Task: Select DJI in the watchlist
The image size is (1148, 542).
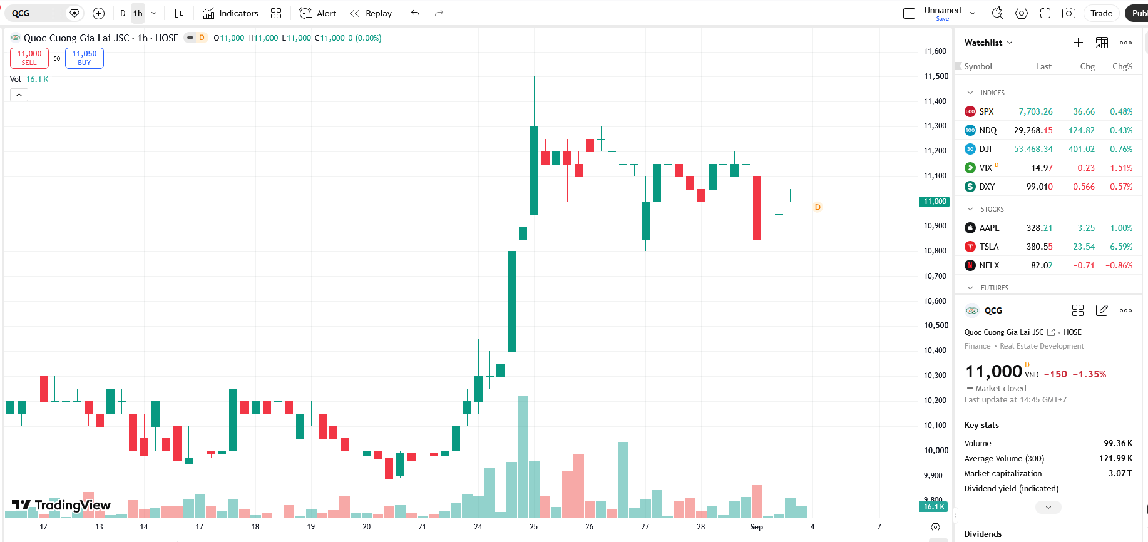Action: point(1048,149)
